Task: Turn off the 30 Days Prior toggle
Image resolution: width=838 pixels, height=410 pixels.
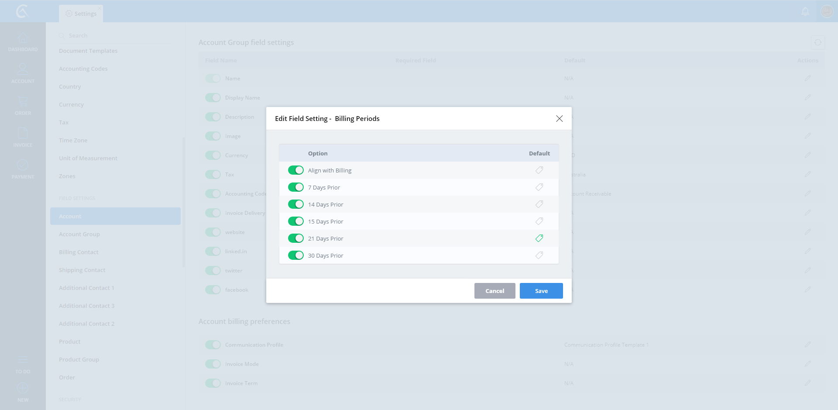Action: point(295,255)
